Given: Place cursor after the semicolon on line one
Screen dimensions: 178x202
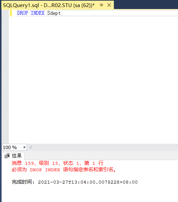Looking at the screenshot, I should point(63,13).
